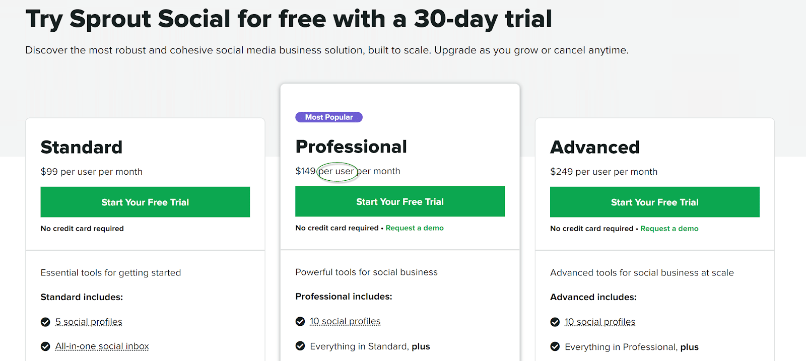This screenshot has width=806, height=361.
Task: Start Your Free Trial for the Advanced plan
Action: 654,202
